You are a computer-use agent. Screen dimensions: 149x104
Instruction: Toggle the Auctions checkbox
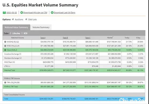coord(13,19)
